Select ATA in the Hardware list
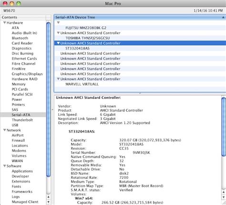The width and height of the screenshot is (226, 205). pyautogui.click(x=15, y=28)
